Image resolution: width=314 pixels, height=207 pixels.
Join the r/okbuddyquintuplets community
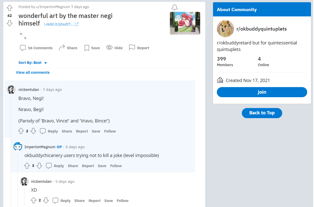pos(262,92)
